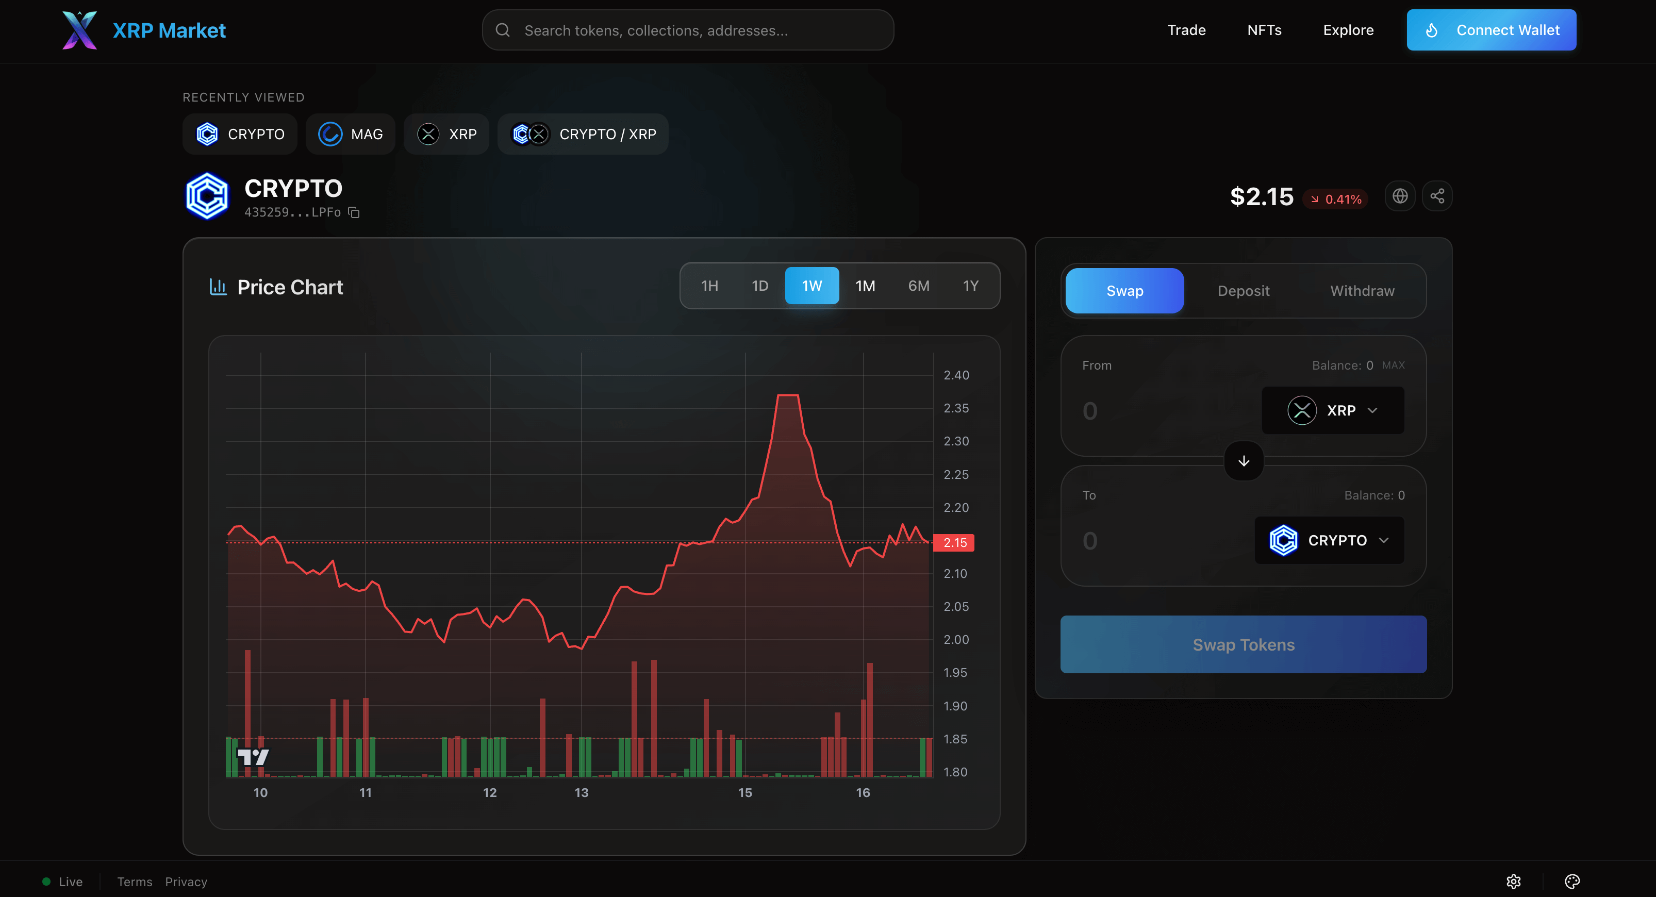Copy the CRYPTO token address

click(x=354, y=212)
